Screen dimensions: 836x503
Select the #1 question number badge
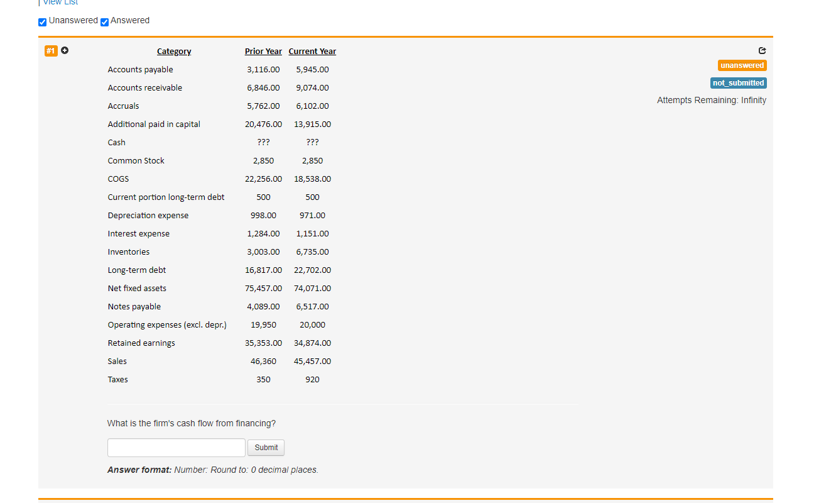(51, 50)
